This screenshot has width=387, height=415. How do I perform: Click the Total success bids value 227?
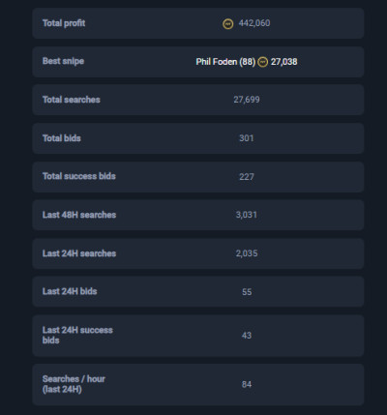(x=247, y=177)
